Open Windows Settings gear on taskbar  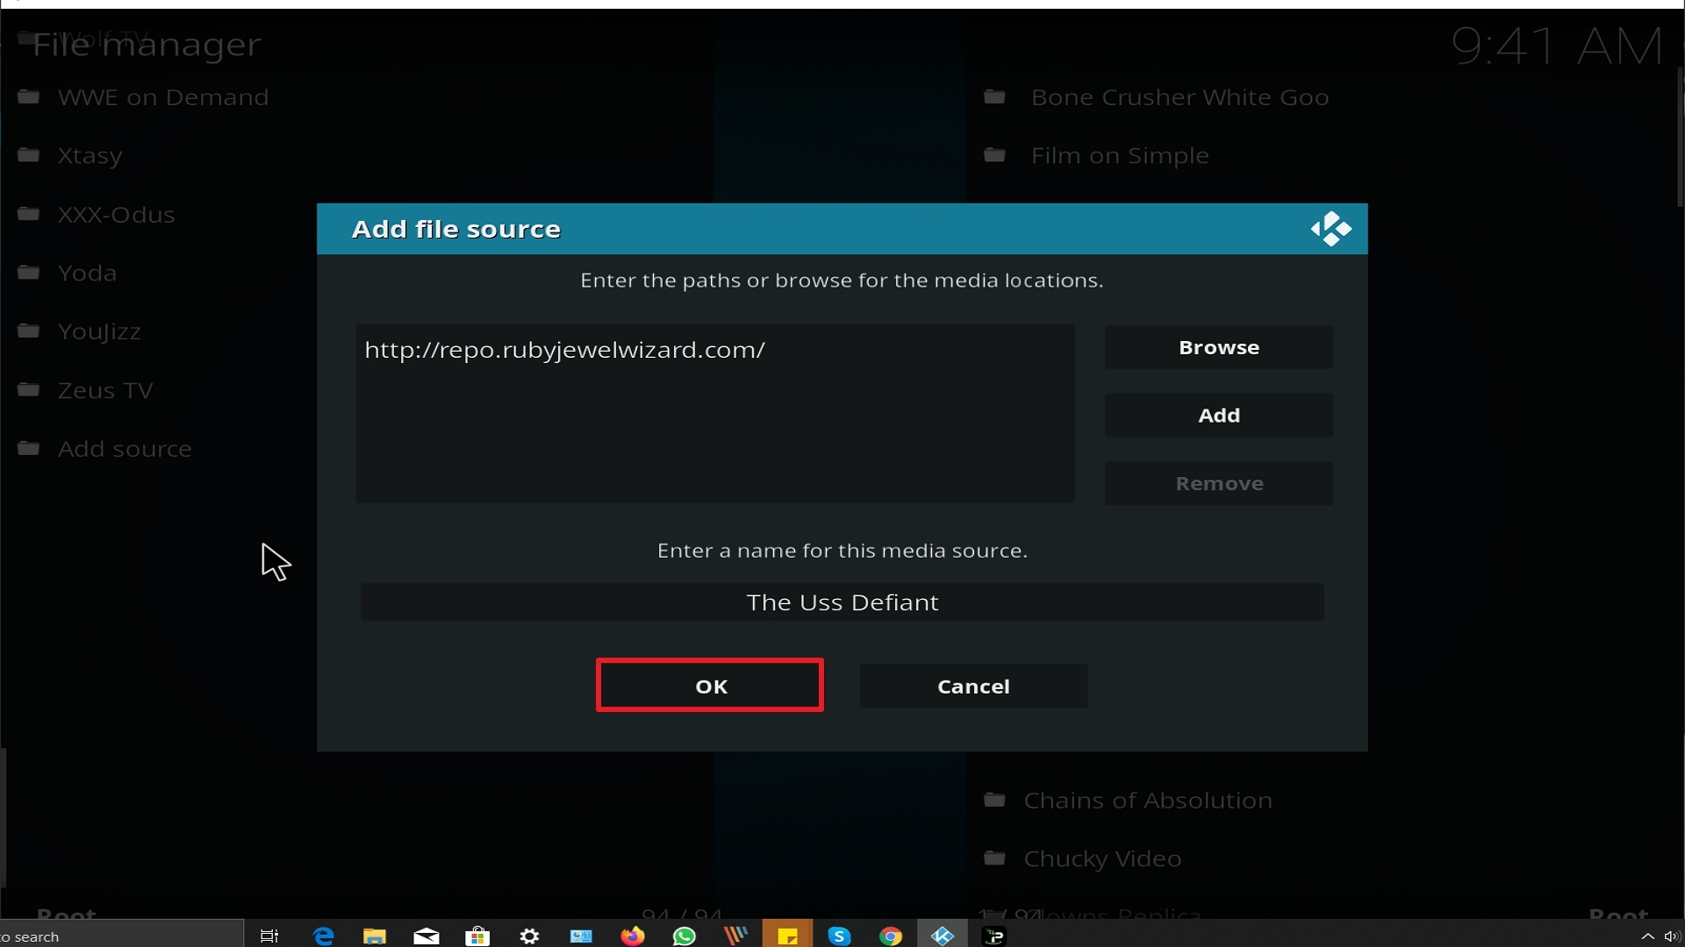529,936
